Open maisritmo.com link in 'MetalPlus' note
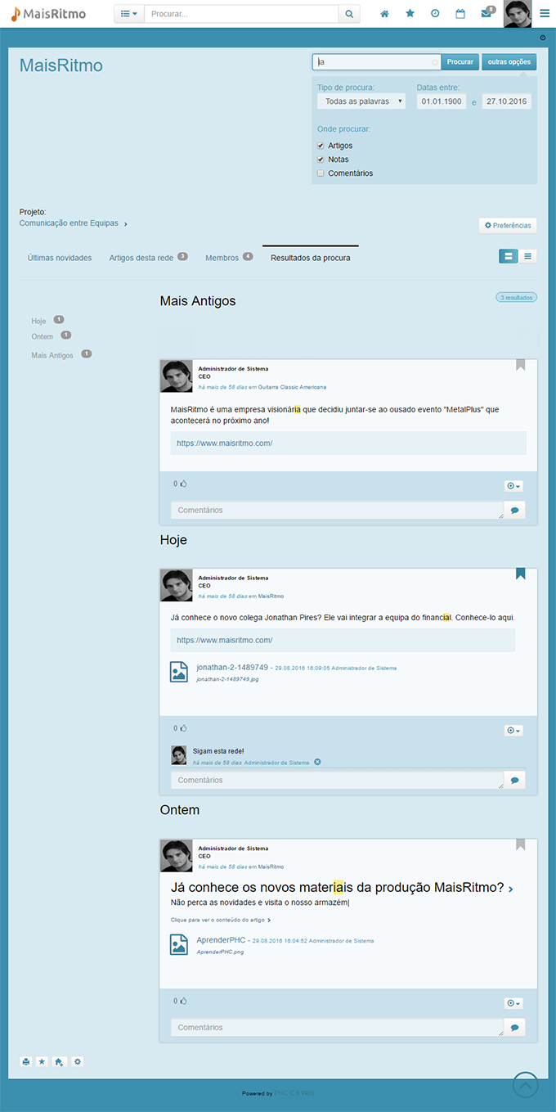The height and width of the screenshot is (1112, 556). point(224,443)
